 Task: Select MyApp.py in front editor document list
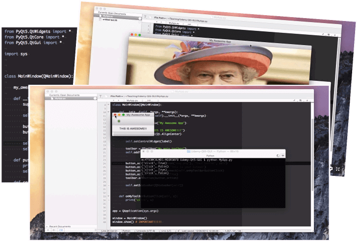[71, 98]
